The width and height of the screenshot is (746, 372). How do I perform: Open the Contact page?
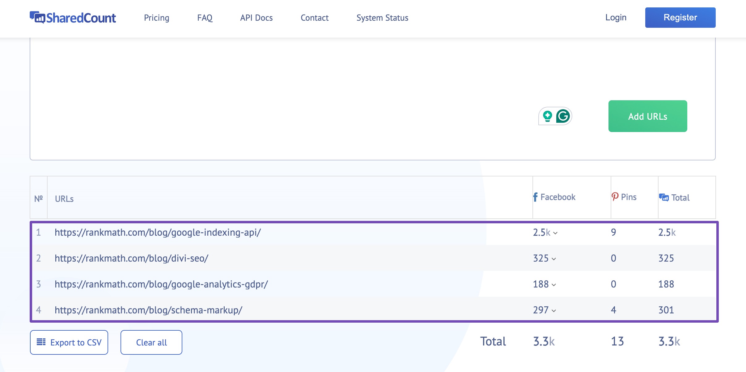point(315,18)
